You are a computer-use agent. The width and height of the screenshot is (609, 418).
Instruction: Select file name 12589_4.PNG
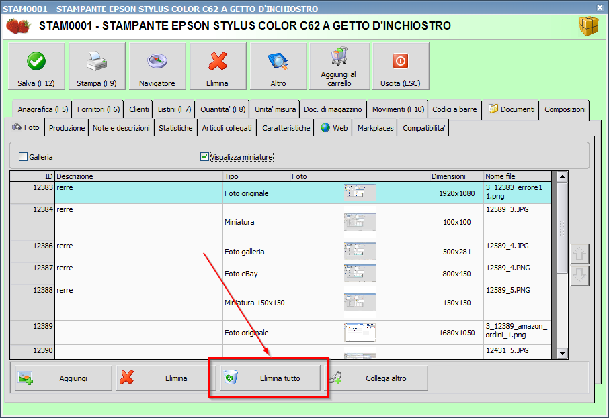pos(508,268)
